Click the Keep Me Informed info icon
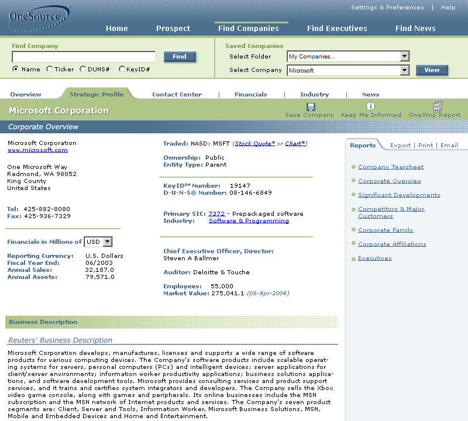Viewport: 468px width, 421px height. 370,106
